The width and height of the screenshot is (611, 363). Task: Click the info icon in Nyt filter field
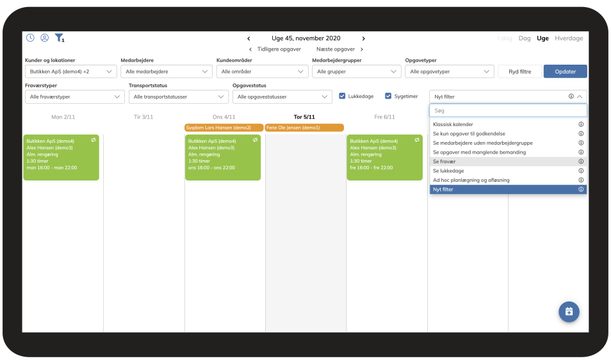tap(571, 96)
